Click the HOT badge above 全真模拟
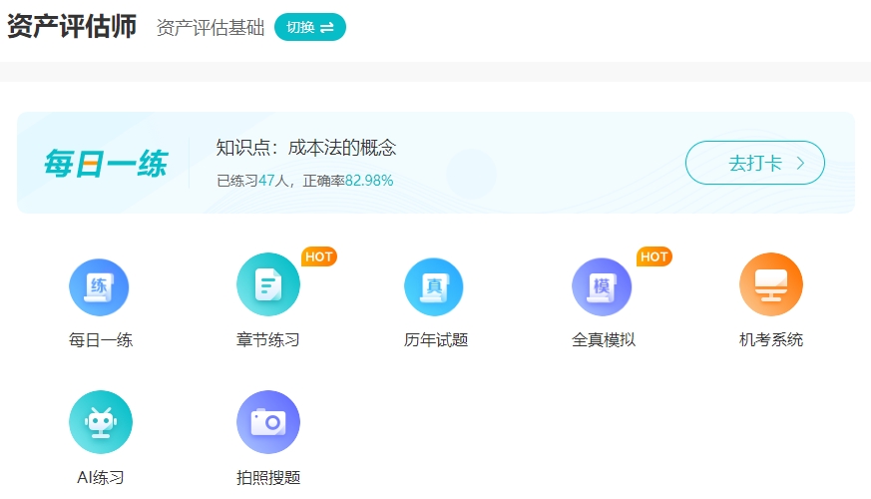Viewport: 871px width, 499px height. pyautogui.click(x=654, y=257)
